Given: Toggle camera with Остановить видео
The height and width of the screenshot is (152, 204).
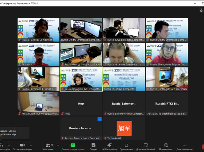Looking at the screenshot, I should tap(22, 145).
